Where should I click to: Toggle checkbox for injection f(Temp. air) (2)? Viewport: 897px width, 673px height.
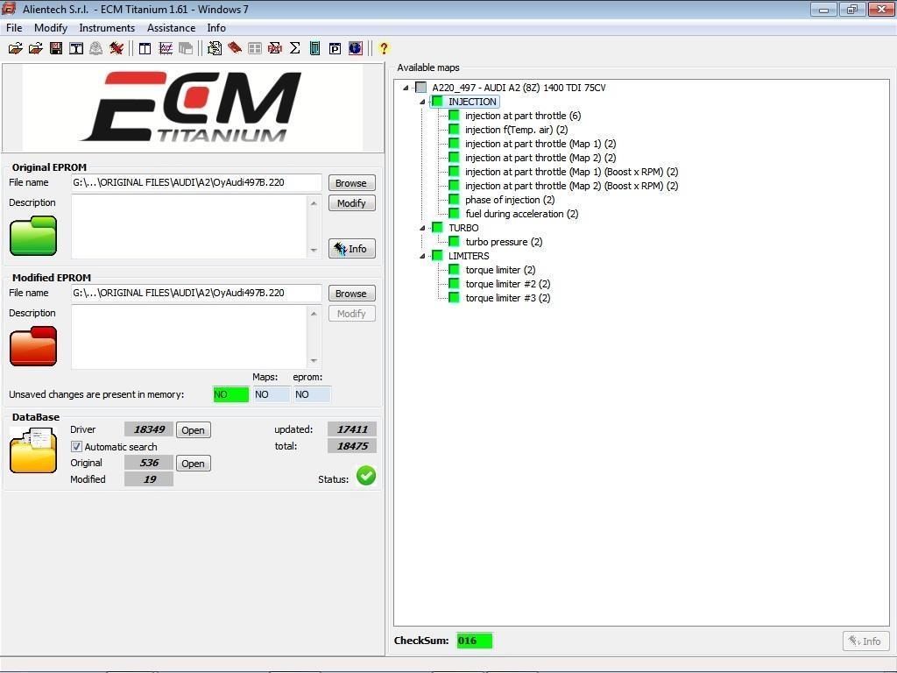(x=455, y=130)
